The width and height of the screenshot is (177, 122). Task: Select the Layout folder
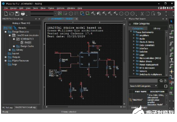click(15, 53)
